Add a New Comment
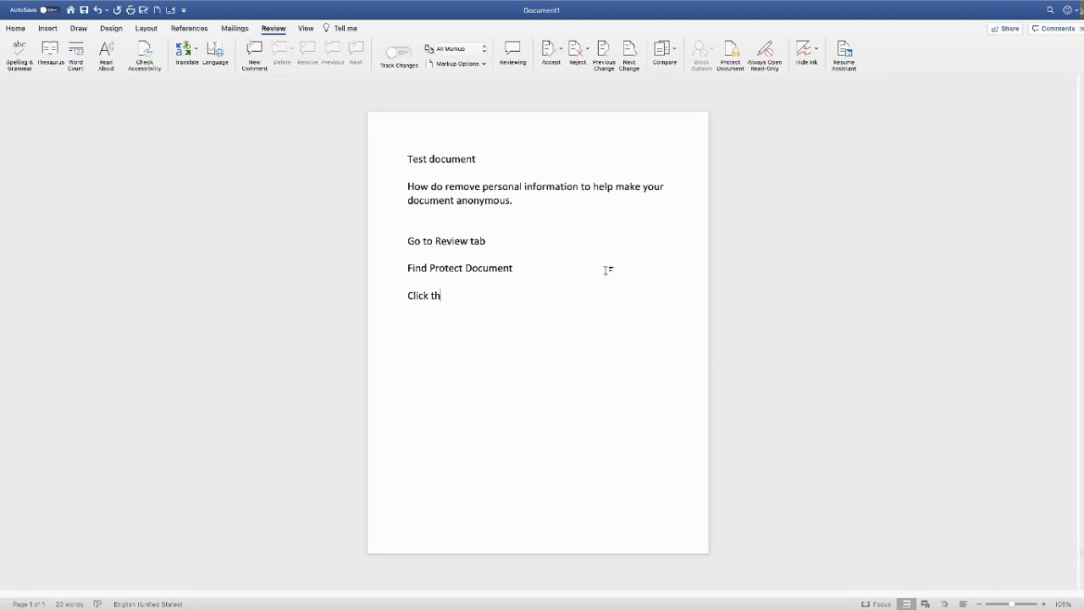This screenshot has width=1084, height=610. pos(254,55)
